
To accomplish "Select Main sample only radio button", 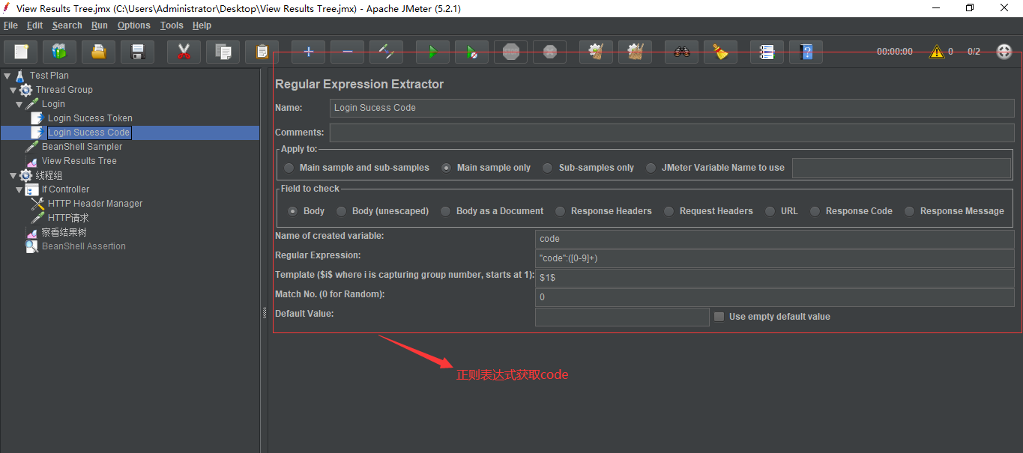I will click(486, 168).
